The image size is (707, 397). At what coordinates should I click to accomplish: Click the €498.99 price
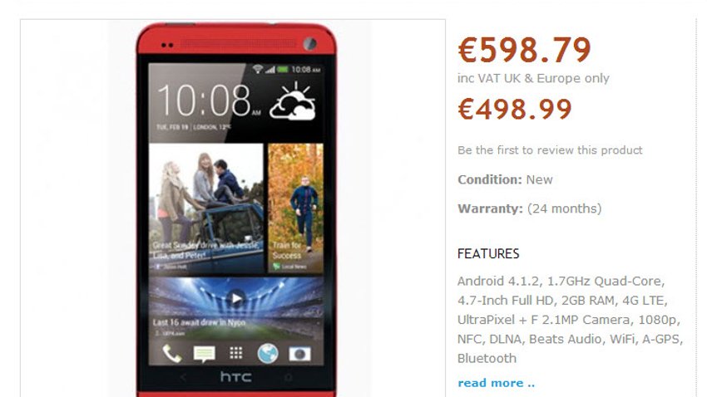[515, 109]
